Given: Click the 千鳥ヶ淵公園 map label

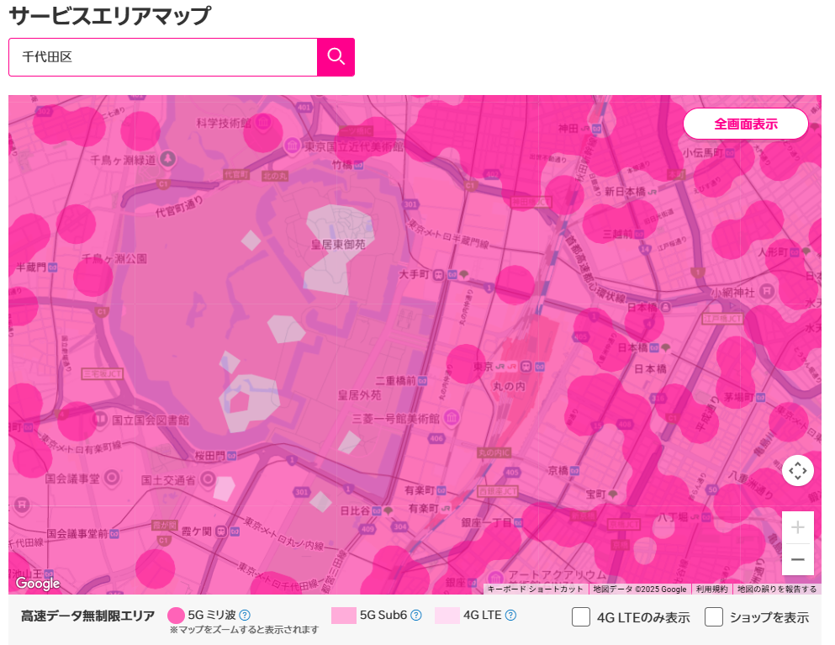Looking at the screenshot, I should [114, 259].
